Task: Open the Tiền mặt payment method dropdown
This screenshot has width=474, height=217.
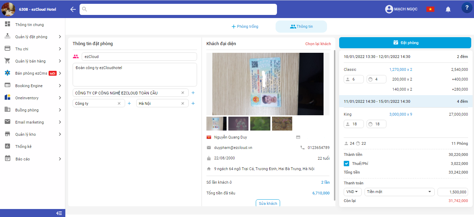Action: (399, 192)
